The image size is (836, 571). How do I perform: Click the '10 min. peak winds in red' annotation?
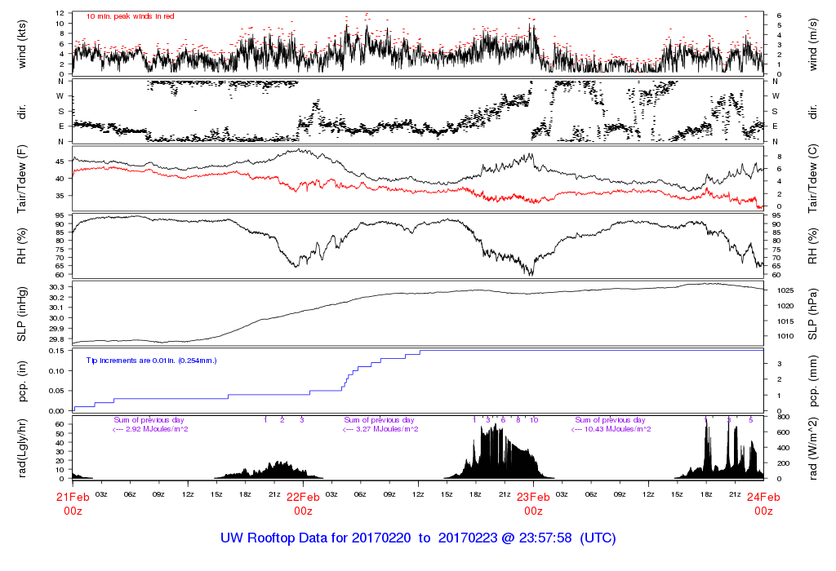(x=130, y=16)
